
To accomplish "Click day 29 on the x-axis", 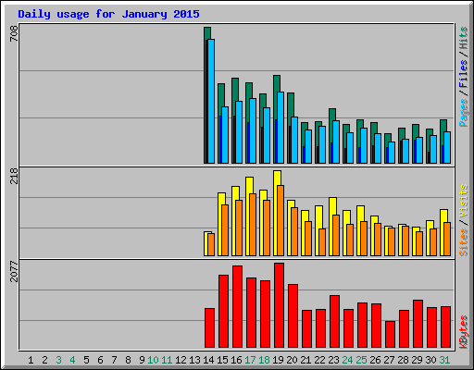I will coord(417,360).
